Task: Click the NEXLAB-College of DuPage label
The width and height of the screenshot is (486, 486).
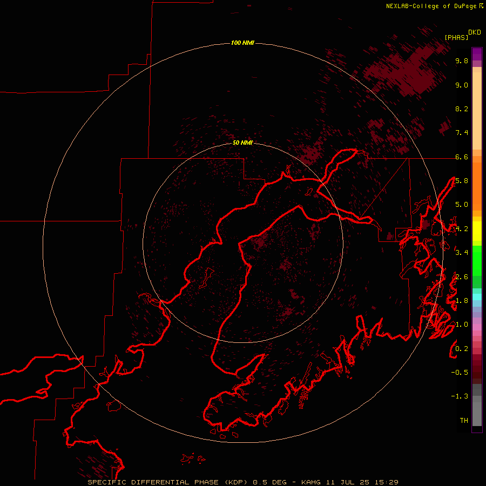Action: (431, 6)
